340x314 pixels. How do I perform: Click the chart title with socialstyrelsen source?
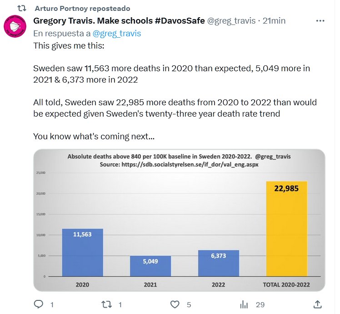pyautogui.click(x=179, y=161)
